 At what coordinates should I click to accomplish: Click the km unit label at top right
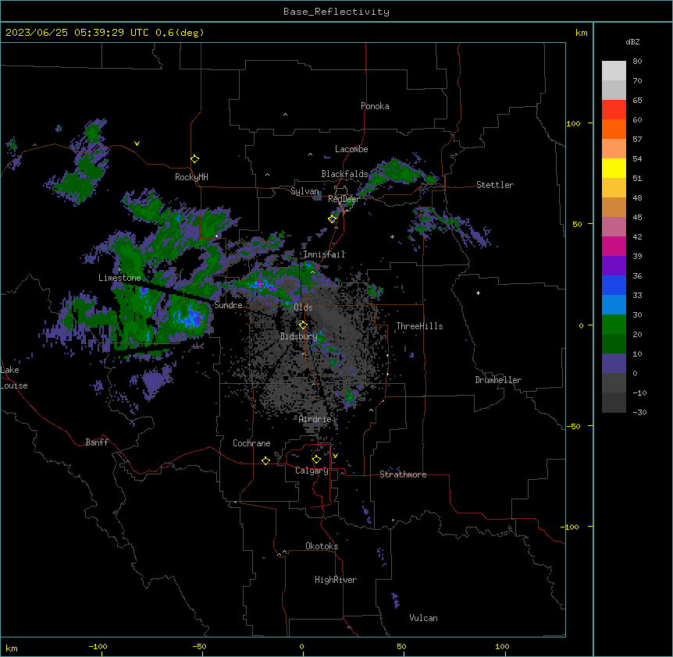582,33
